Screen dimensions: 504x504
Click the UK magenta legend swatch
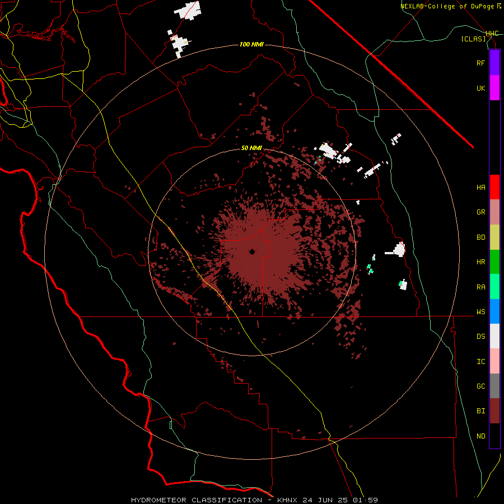(x=494, y=88)
